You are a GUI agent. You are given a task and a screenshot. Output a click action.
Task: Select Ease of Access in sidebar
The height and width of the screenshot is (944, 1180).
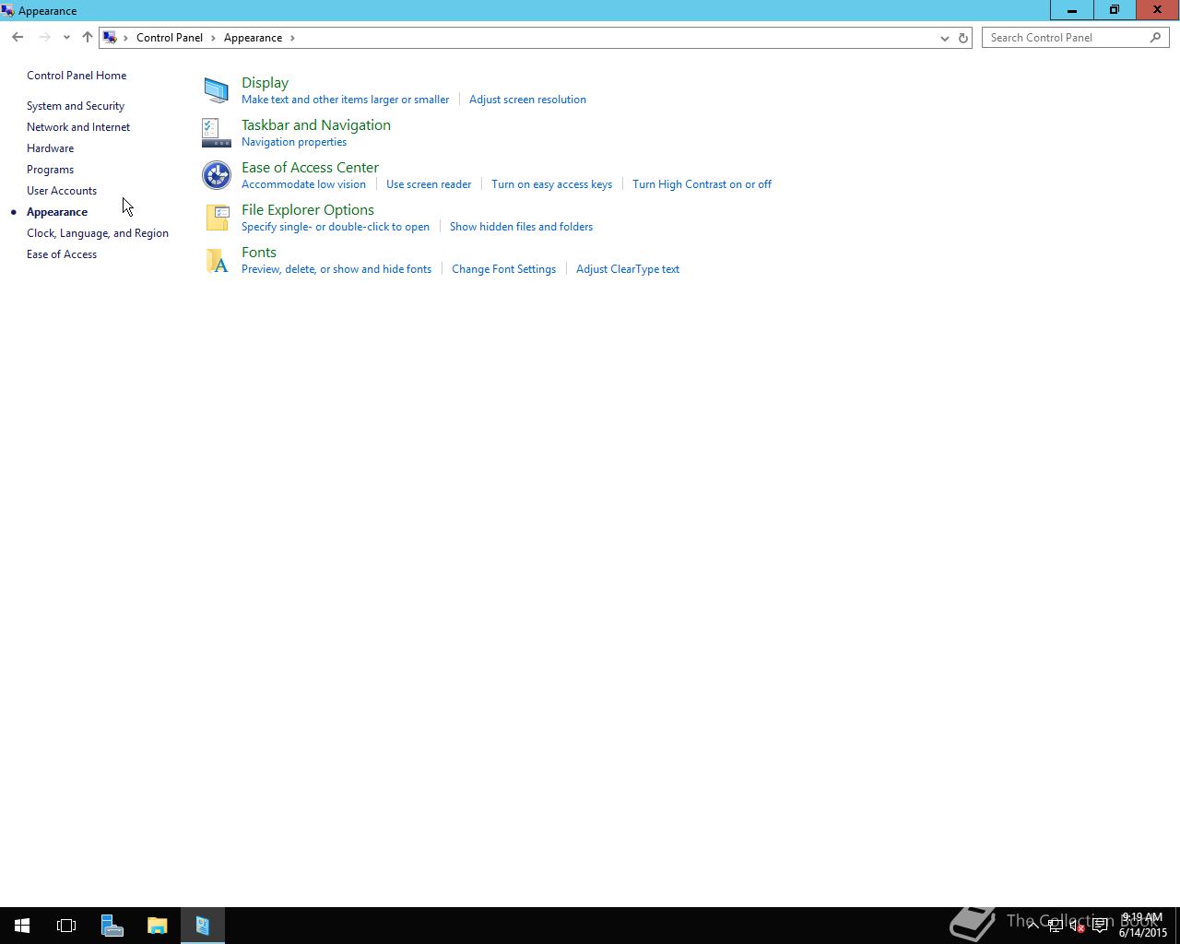62,254
